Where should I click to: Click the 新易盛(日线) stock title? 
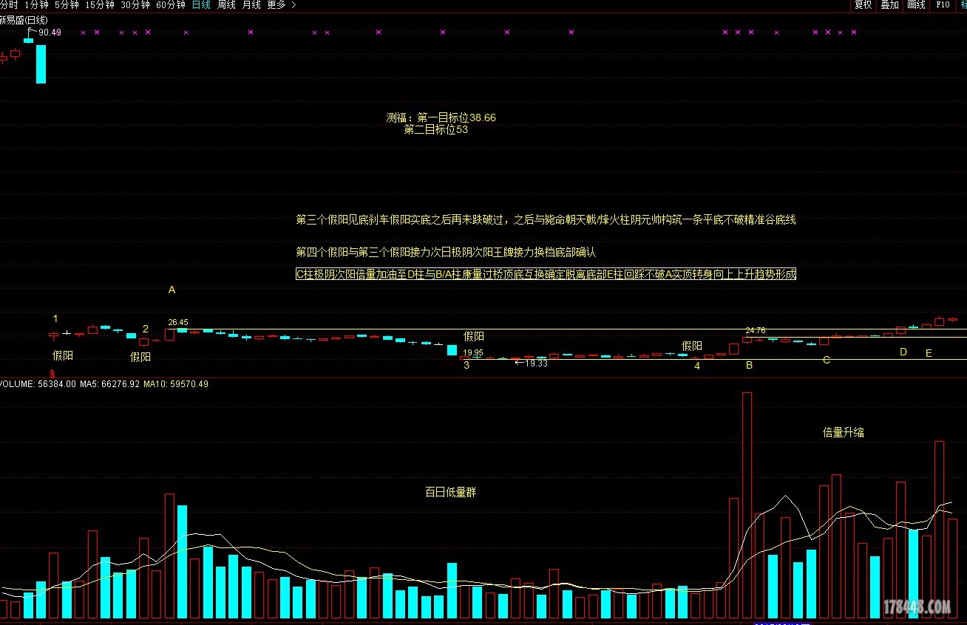point(24,20)
